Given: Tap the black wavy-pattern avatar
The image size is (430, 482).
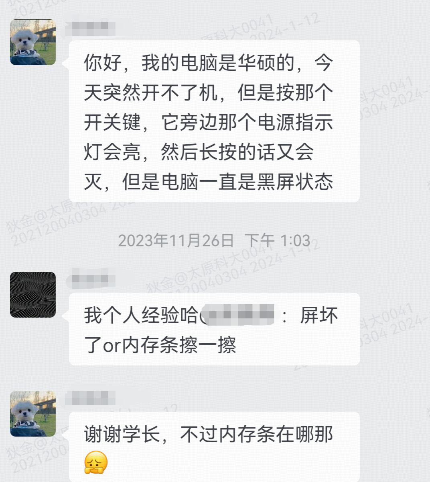Looking at the screenshot, I should click(33, 295).
